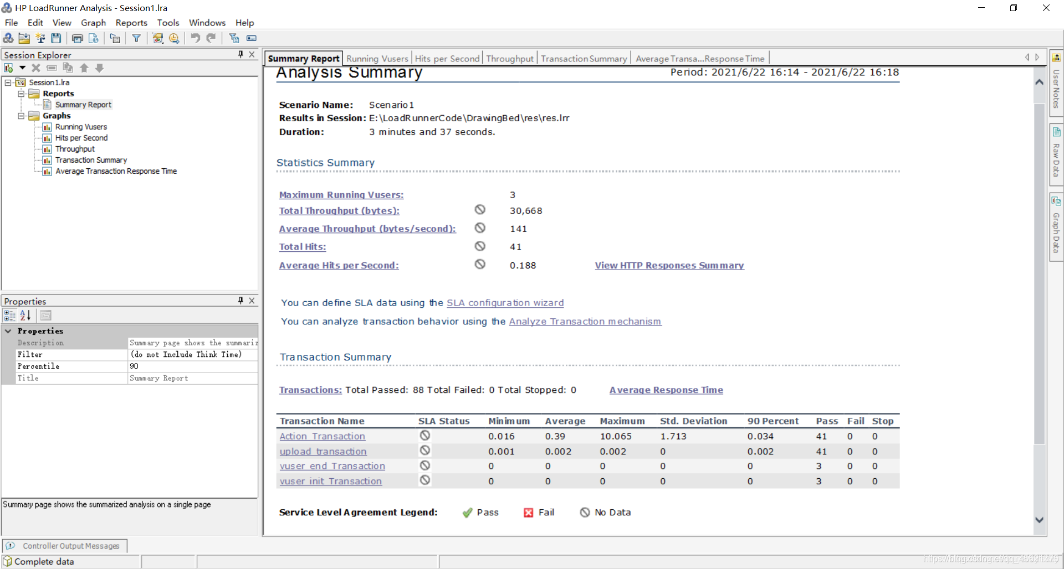The height and width of the screenshot is (569, 1064).
Task: Duplicate item with the copy icon
Action: [x=68, y=68]
